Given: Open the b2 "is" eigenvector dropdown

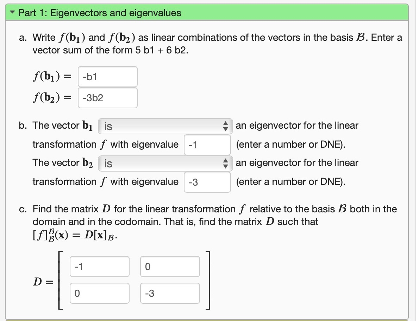Looking at the screenshot, I should pos(162,163).
